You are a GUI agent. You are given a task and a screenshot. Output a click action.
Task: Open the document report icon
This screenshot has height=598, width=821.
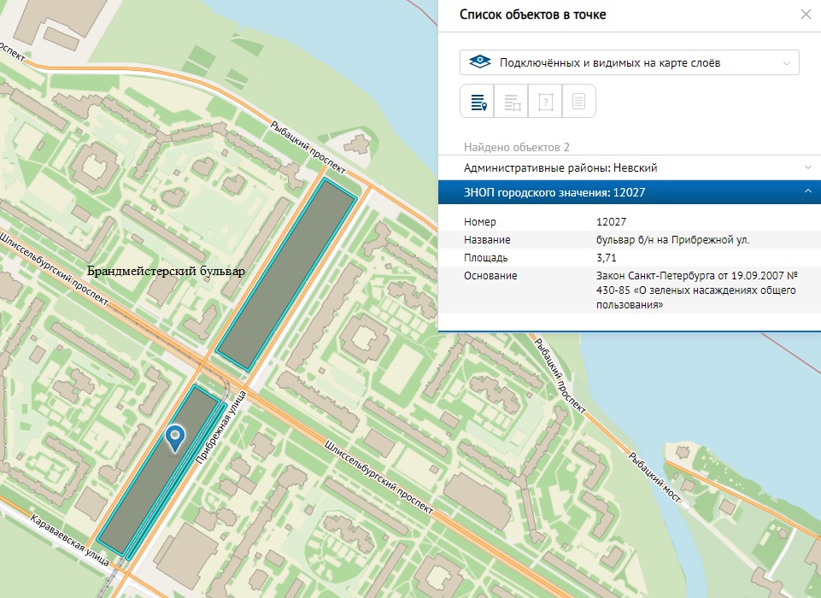click(x=578, y=101)
